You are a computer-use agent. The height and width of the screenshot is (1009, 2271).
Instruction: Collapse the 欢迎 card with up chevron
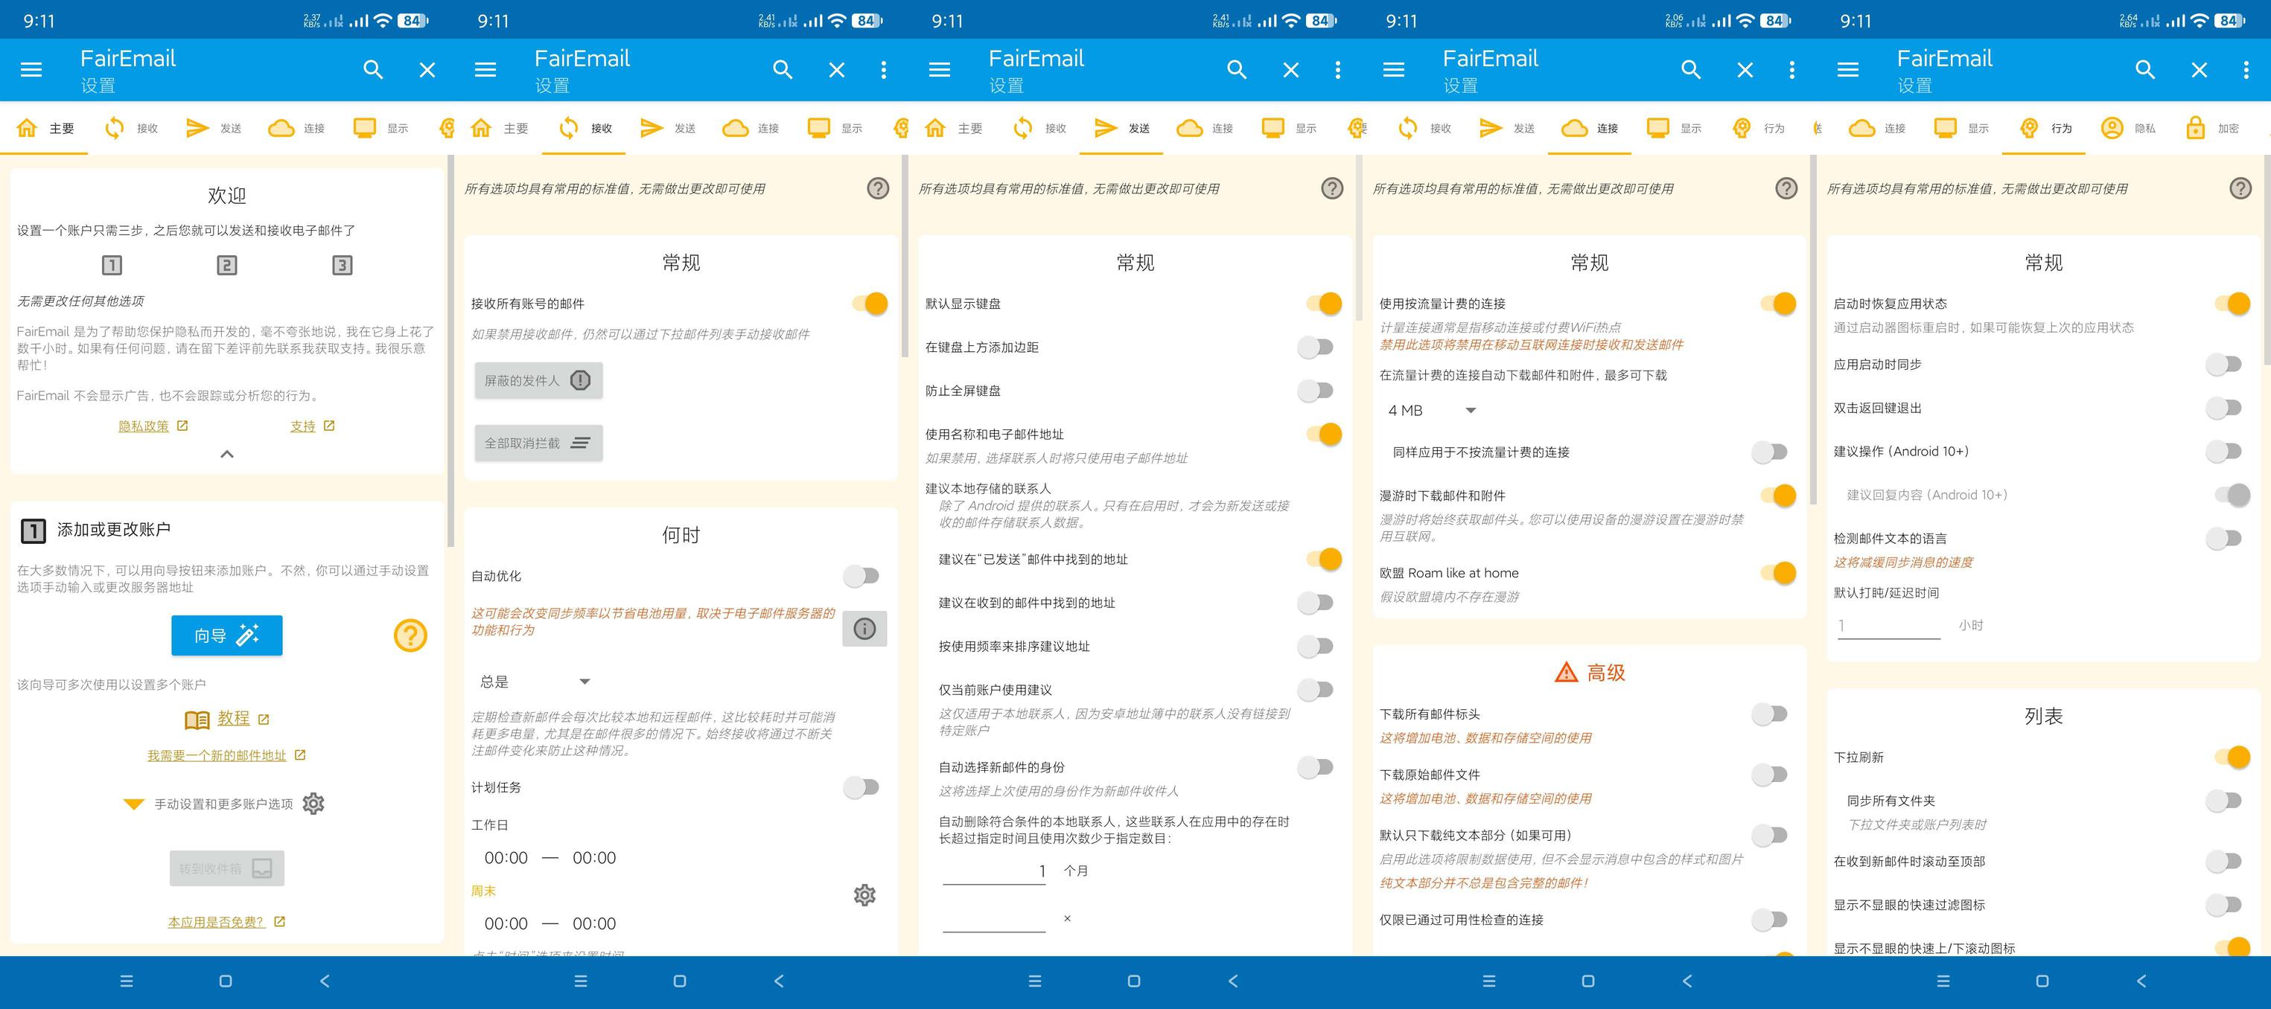click(x=226, y=454)
